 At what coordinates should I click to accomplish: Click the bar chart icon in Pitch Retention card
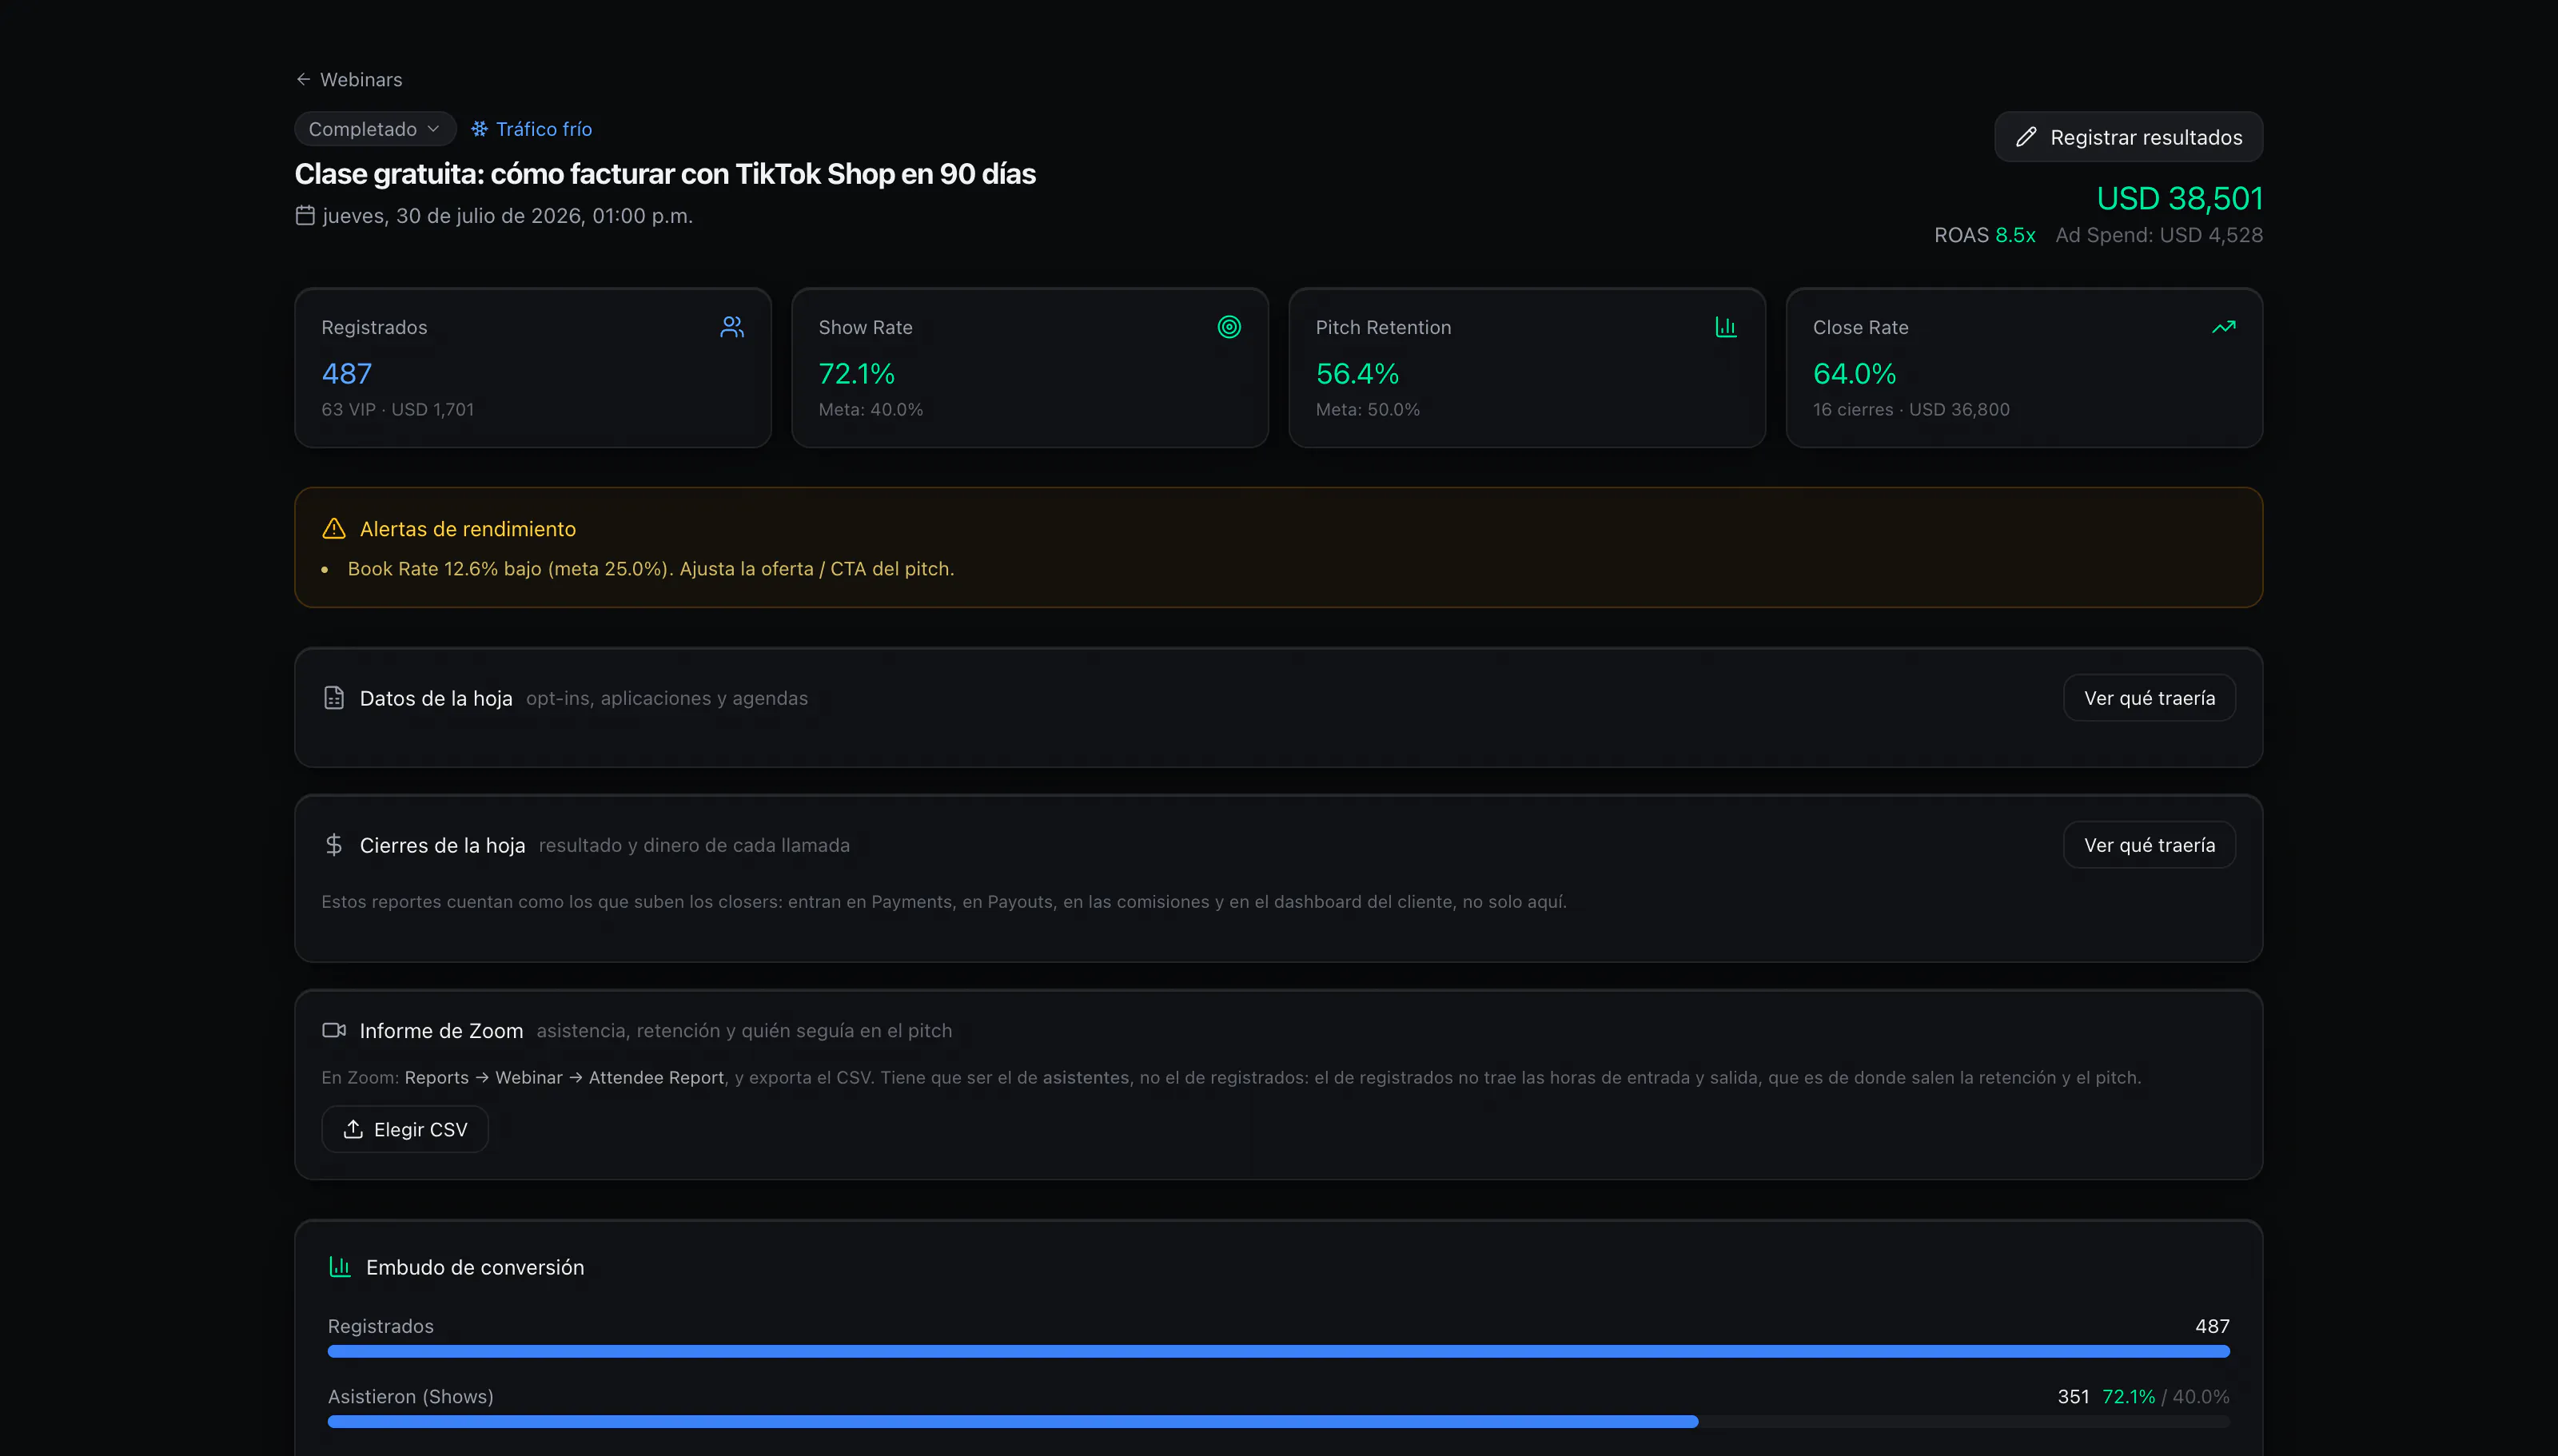coord(1726,327)
